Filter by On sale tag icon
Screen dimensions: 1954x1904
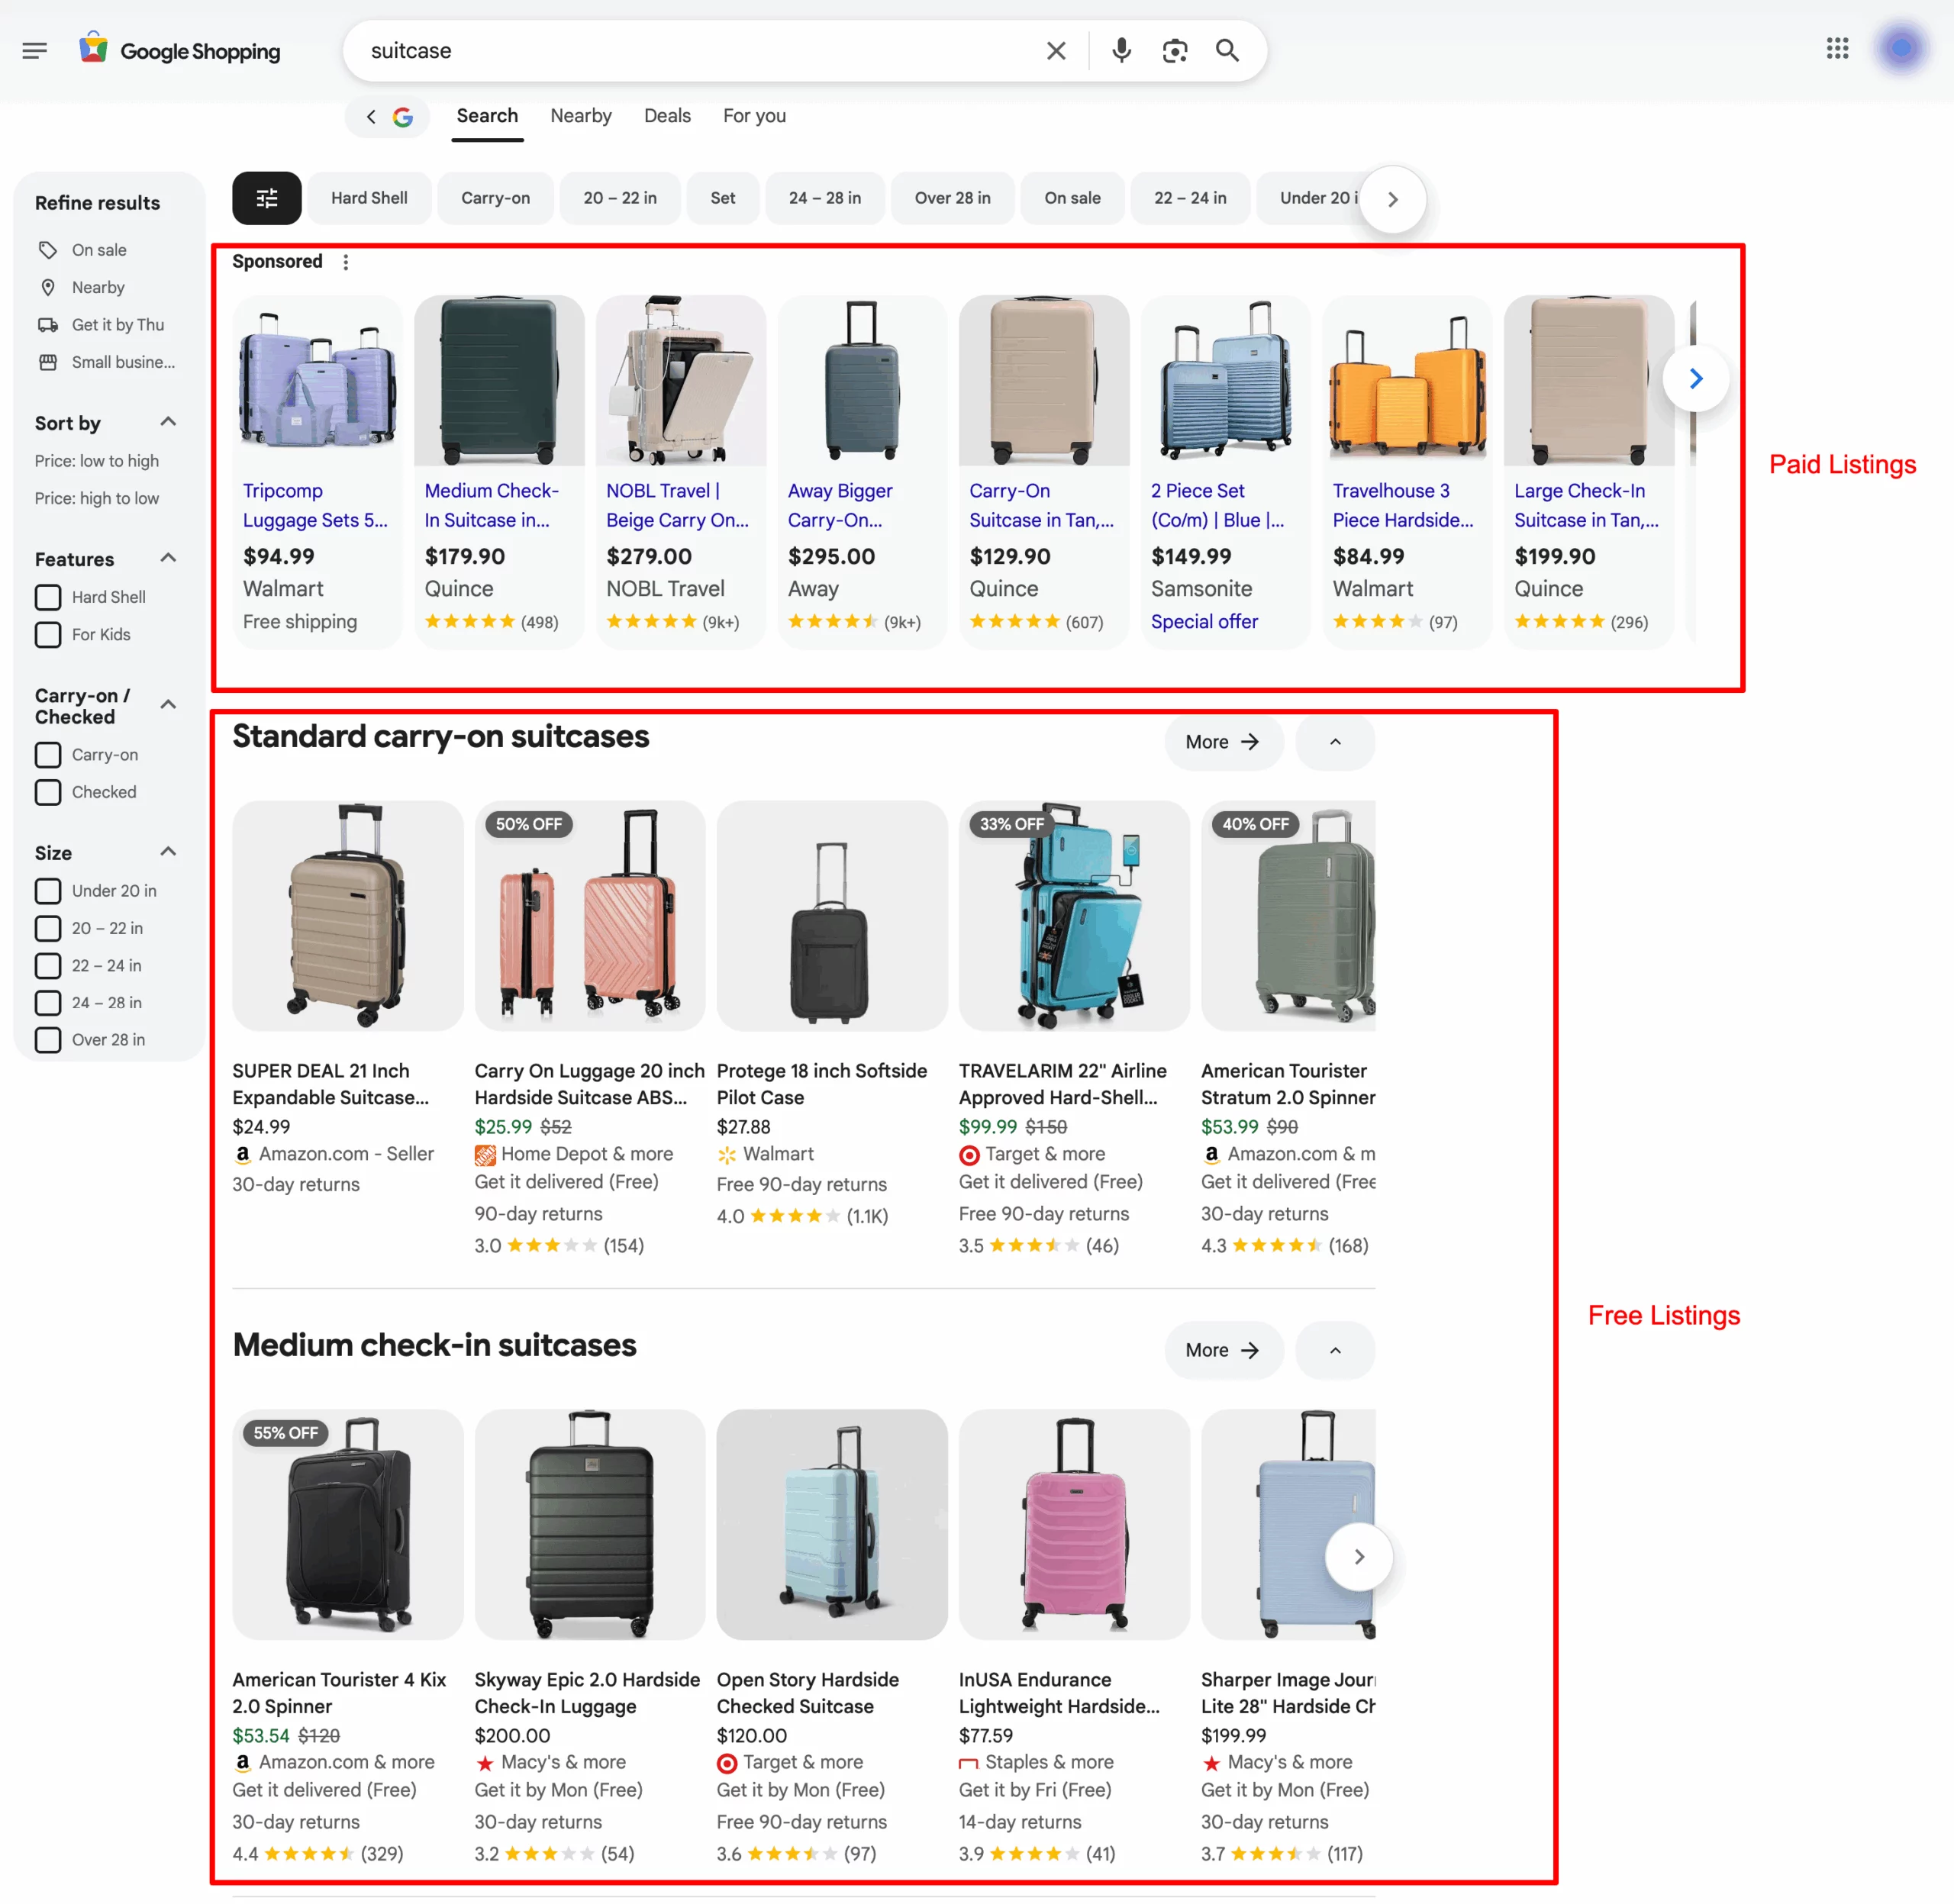[47, 250]
